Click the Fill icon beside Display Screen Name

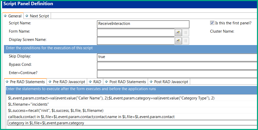click(x=178, y=41)
